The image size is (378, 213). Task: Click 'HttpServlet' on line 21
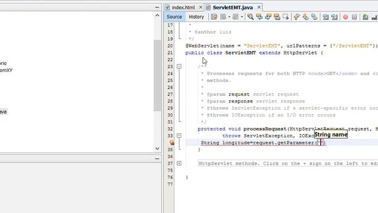[x=300, y=53]
